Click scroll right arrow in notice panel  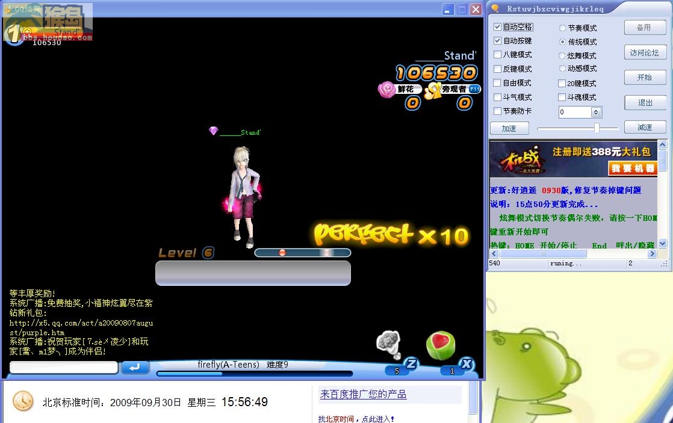click(652, 253)
